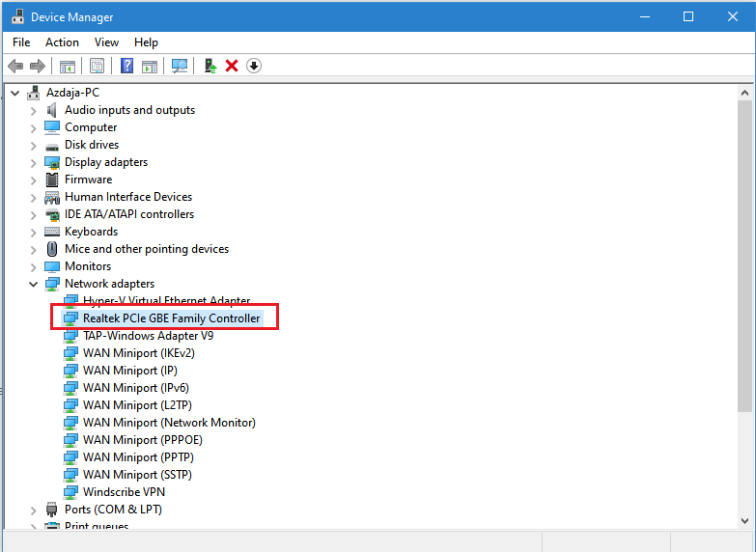Select Hyper-V Virtual Ethernet Adapter

click(166, 301)
